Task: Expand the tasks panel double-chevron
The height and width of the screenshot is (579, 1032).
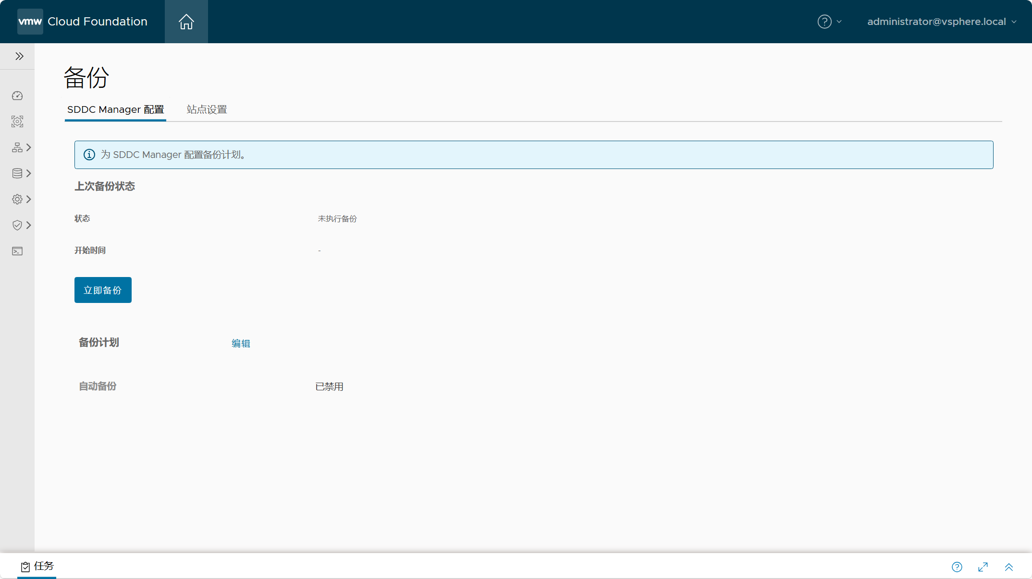Action: [1009, 567]
